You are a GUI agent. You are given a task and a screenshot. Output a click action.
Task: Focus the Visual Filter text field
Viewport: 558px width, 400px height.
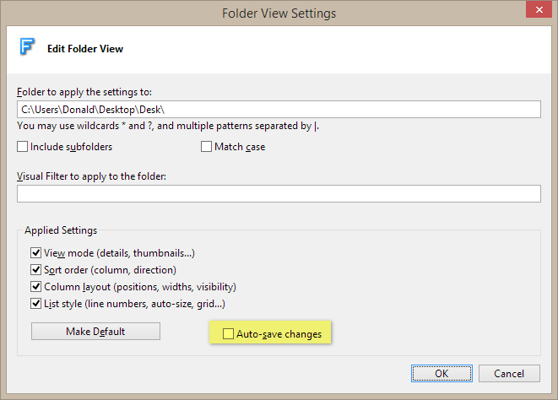pos(279,194)
